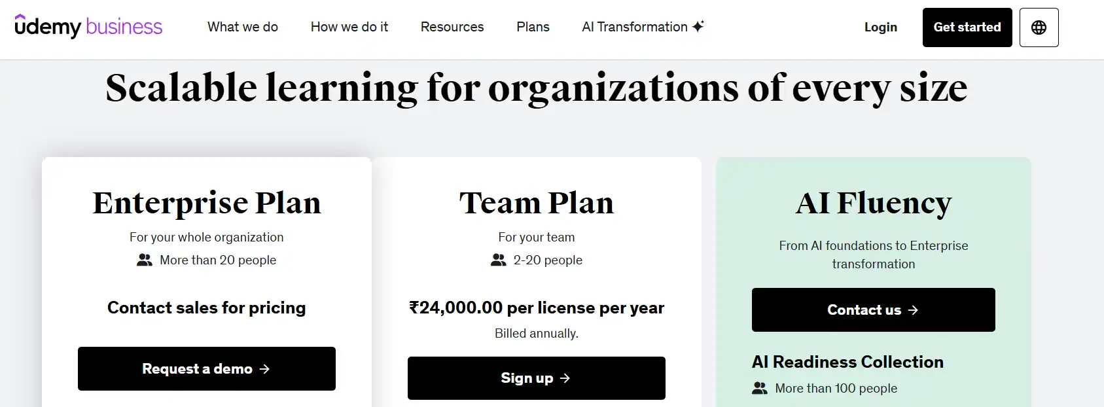Viewport: 1104px width, 407px height.
Task: Go to the Plans nav item
Action: point(533,27)
